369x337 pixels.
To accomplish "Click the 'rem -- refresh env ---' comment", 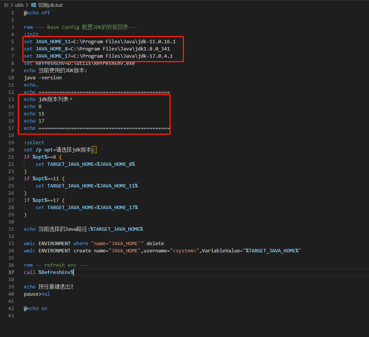I will (x=56, y=265).
